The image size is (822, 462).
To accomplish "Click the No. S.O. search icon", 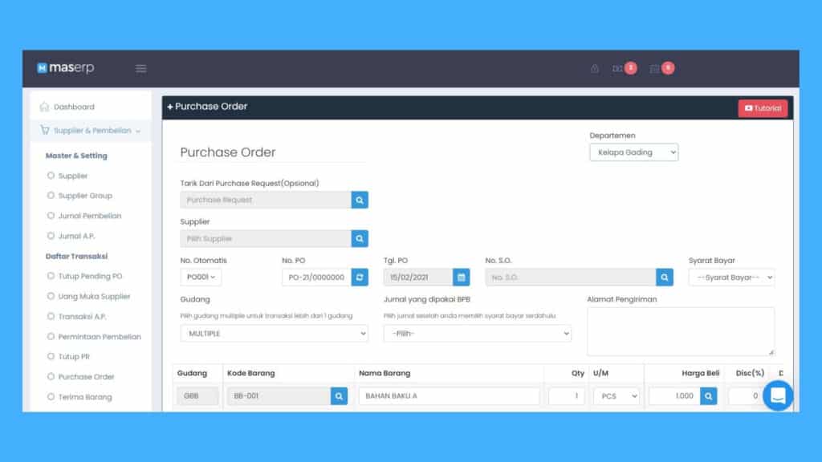I will click(x=664, y=277).
